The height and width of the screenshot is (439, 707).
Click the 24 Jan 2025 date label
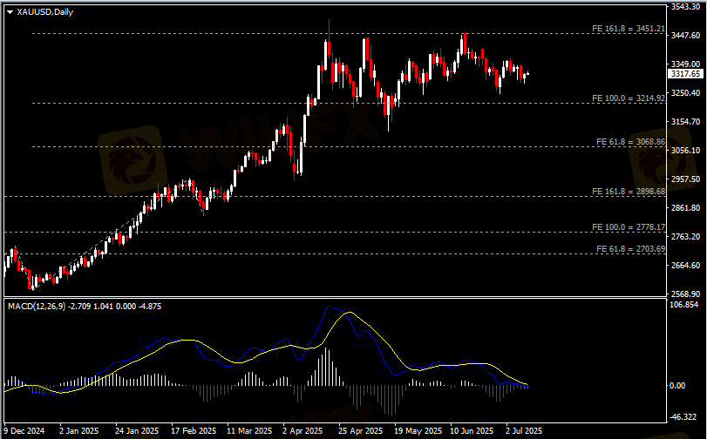point(137,431)
